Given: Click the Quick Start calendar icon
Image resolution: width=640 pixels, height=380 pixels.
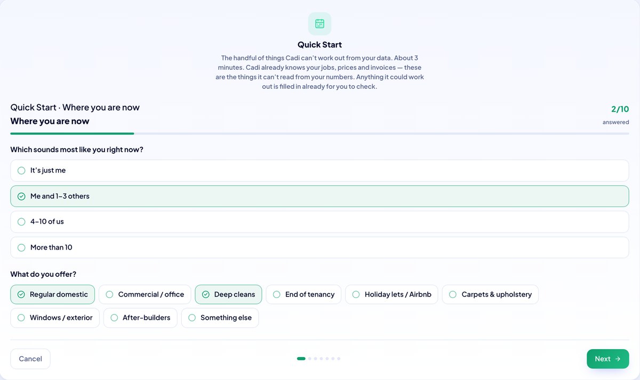Looking at the screenshot, I should [x=319, y=24].
